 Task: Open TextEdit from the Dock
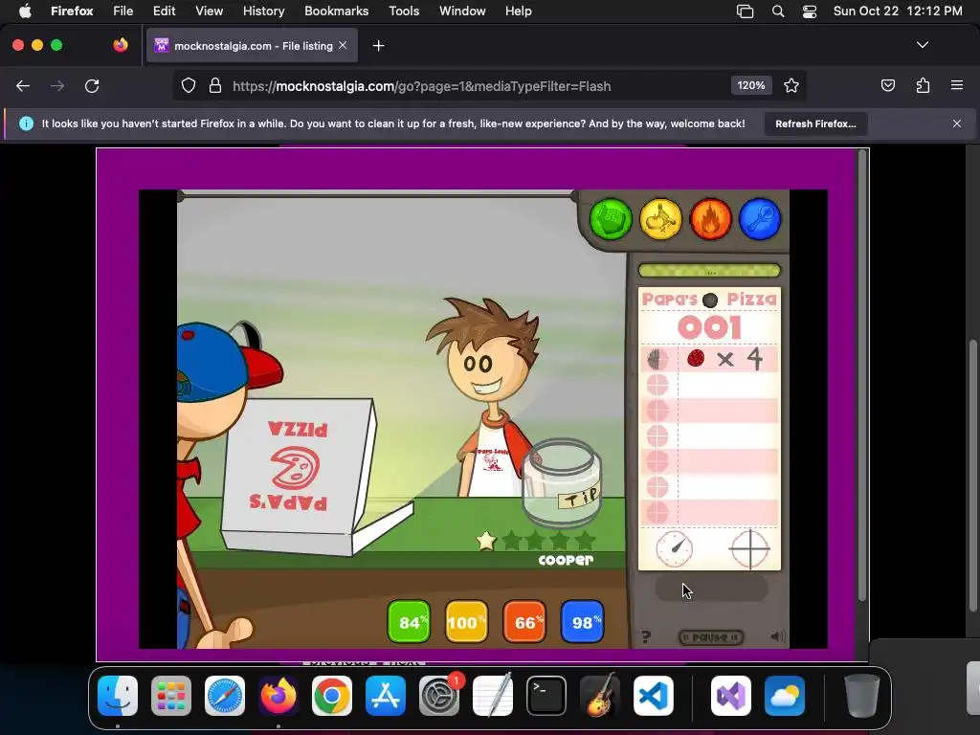pos(493,696)
